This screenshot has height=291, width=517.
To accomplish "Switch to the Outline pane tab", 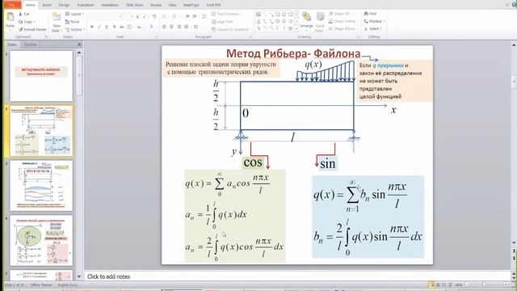I will [x=30, y=44].
